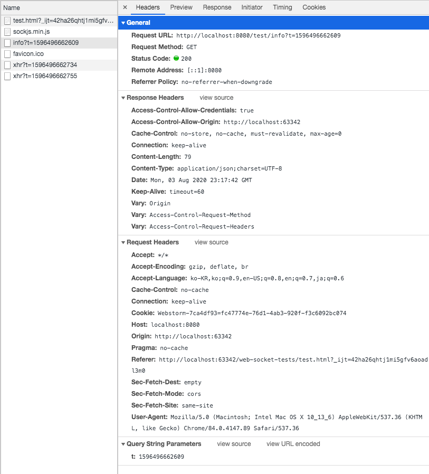This screenshot has width=429, height=474.
Task: Collapse the Request Headers section
Action: click(x=123, y=242)
